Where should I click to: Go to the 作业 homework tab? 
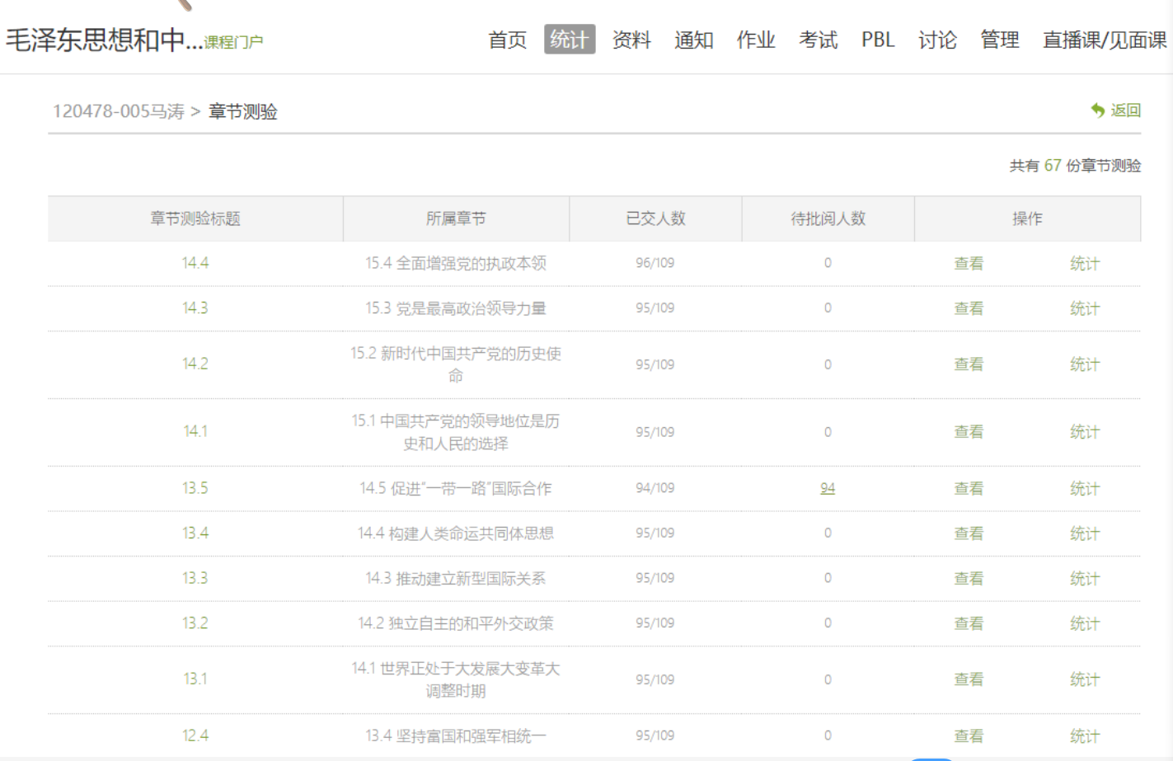coord(756,40)
